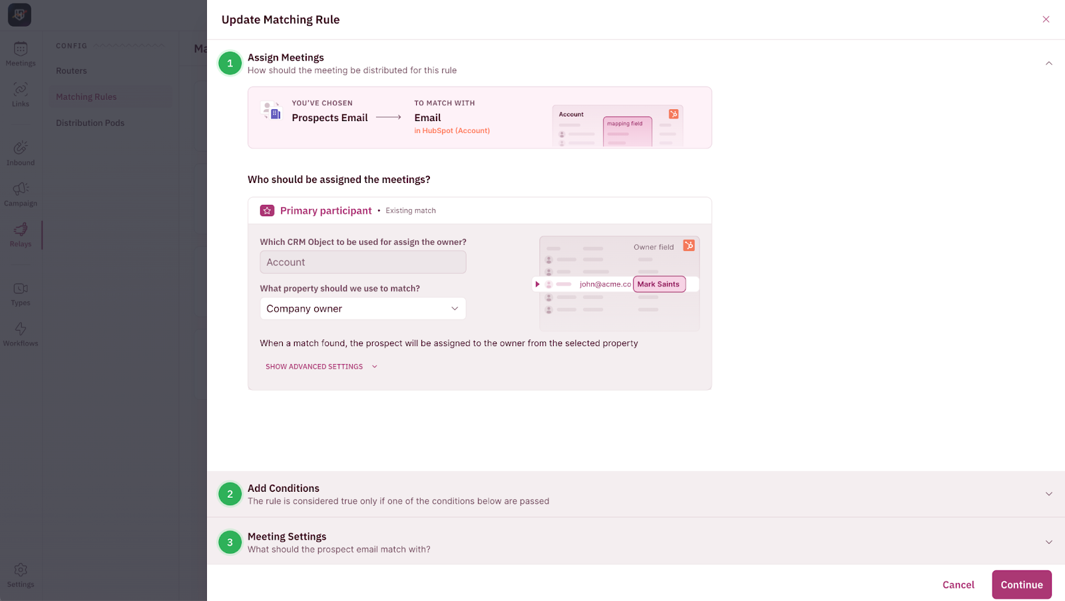Image resolution: width=1065 pixels, height=601 pixels.
Task: Expand Show Advanced Settings
Action: (x=321, y=367)
